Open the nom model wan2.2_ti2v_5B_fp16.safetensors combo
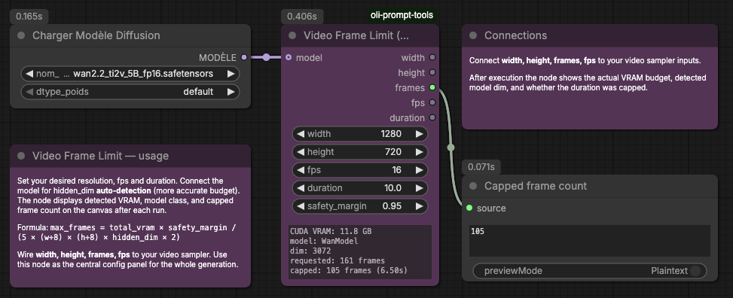This screenshot has height=298, width=733. [130, 74]
